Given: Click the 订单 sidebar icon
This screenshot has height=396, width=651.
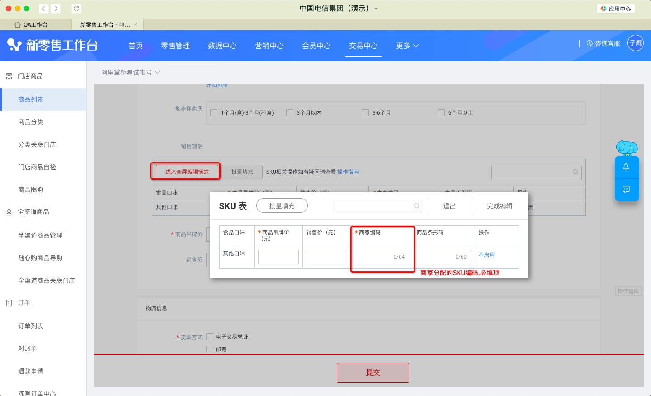Looking at the screenshot, I should pyautogui.click(x=9, y=303).
